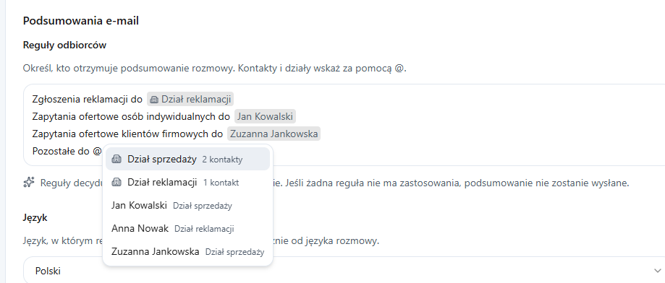Select Anna Nowak in the mention dropdown

pyautogui.click(x=187, y=229)
